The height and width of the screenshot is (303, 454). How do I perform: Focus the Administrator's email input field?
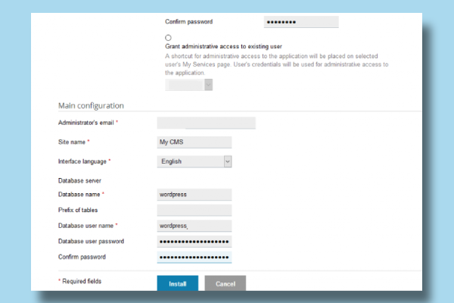[x=206, y=123]
